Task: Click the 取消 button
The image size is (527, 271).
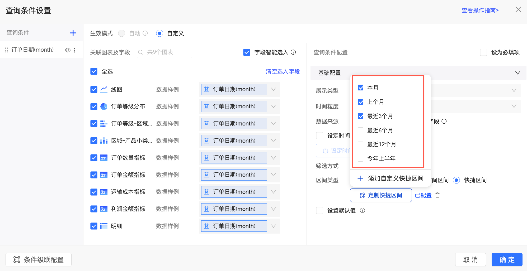Action: click(x=470, y=260)
